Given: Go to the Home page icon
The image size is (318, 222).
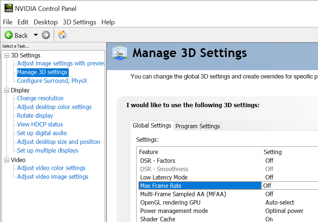Looking at the screenshot, I should [62, 35].
